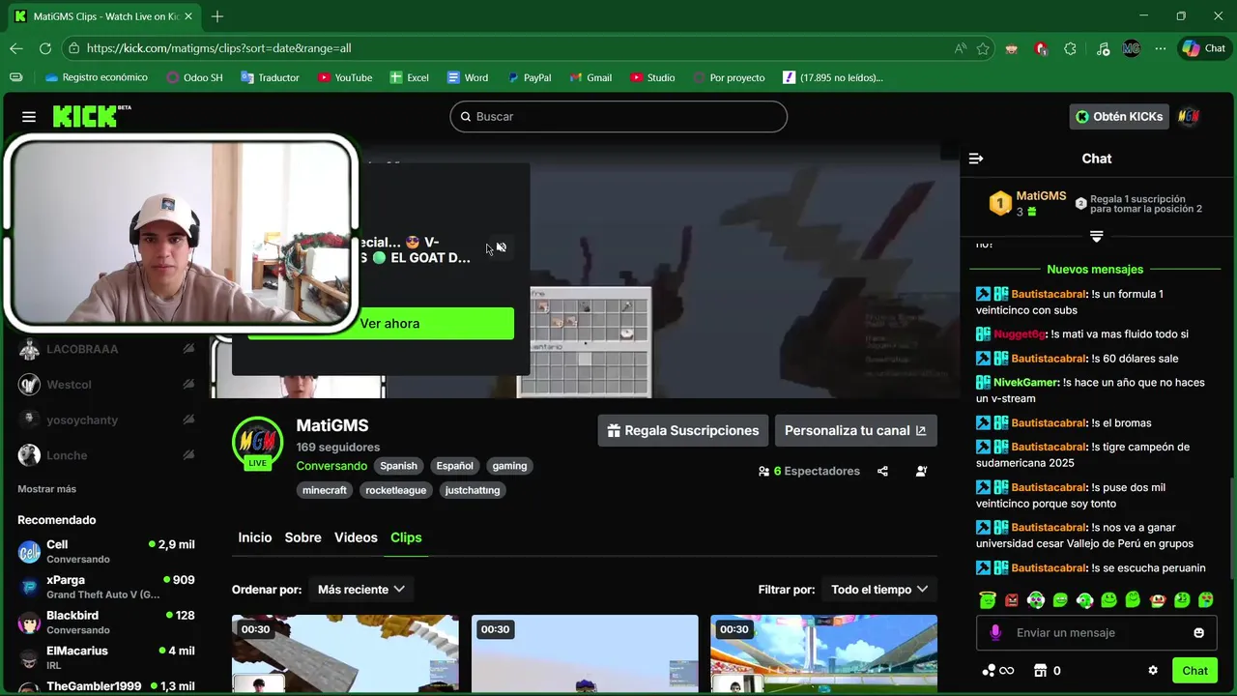Switch to the Sobre tab
Image resolution: width=1237 pixels, height=696 pixels.
[x=302, y=537]
